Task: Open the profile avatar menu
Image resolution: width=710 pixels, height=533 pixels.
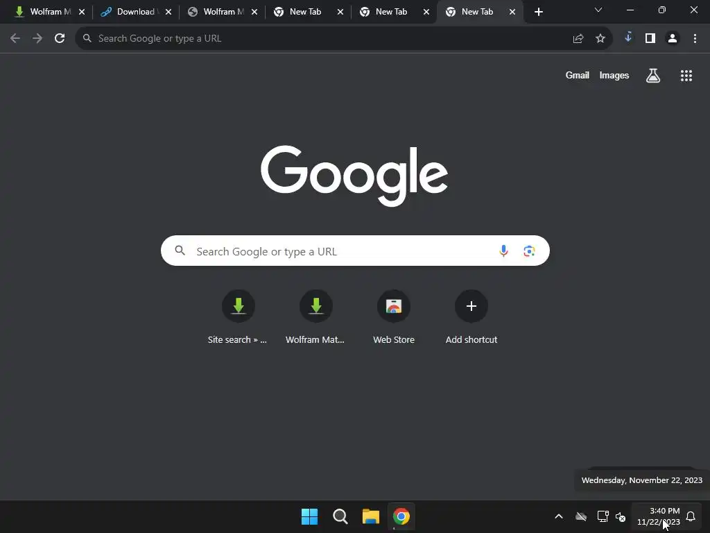Action: click(x=673, y=39)
